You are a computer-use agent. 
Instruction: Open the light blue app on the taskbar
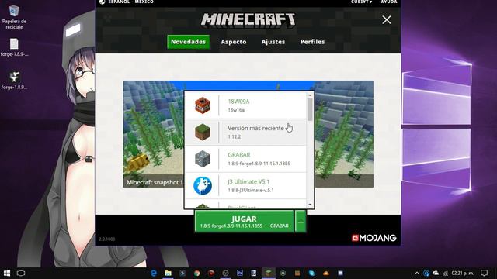311,273
